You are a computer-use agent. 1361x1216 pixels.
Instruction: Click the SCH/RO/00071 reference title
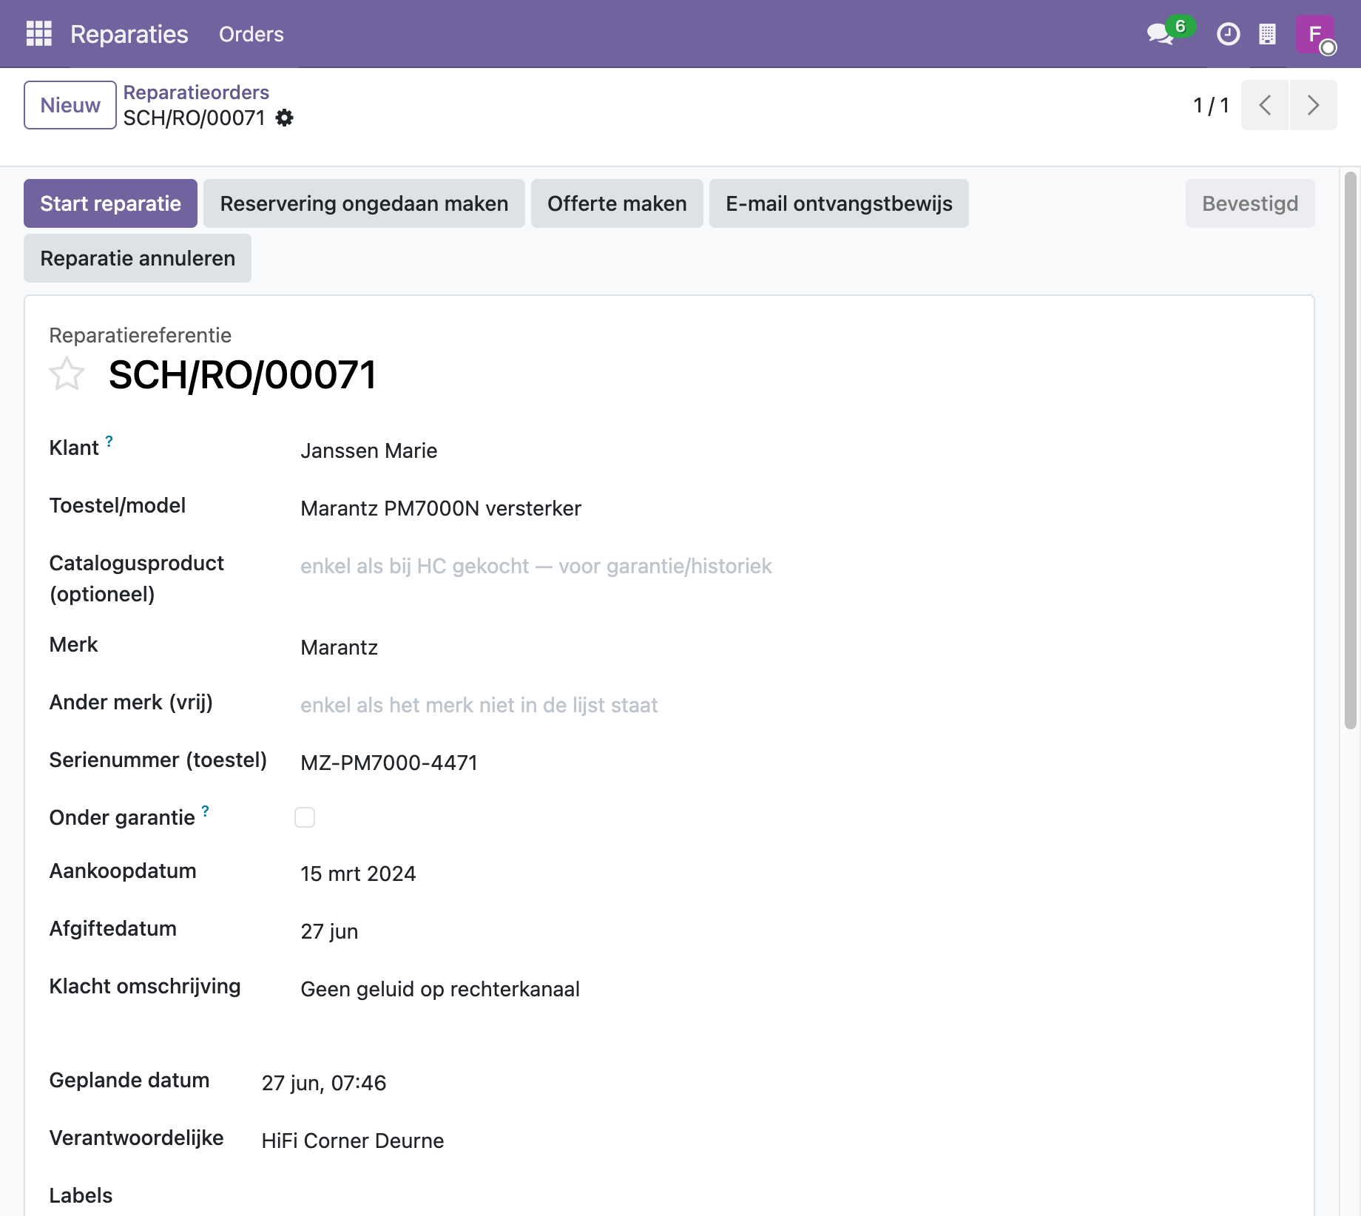tap(243, 374)
